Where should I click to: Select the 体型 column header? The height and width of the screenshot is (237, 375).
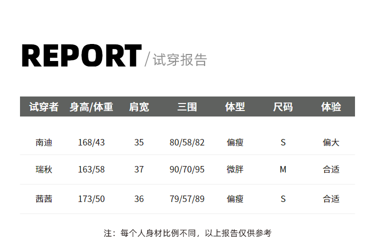tap(235, 107)
